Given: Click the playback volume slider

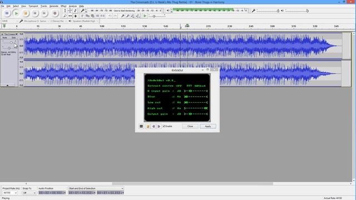Looking at the screenshot, I should point(296,11).
